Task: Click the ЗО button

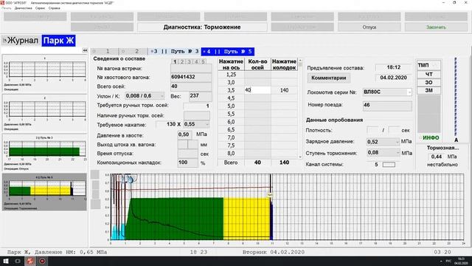Action: click(428, 82)
